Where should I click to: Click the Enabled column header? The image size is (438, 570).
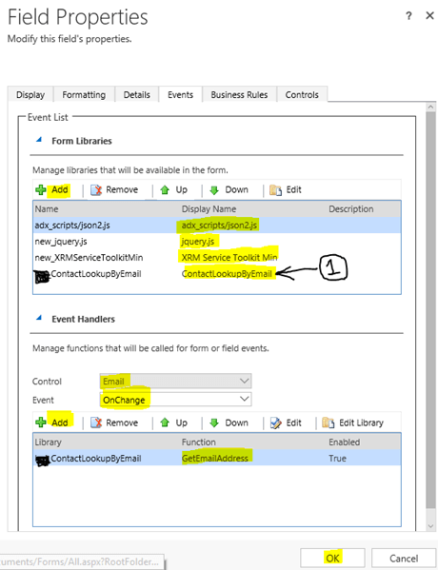[x=344, y=442]
